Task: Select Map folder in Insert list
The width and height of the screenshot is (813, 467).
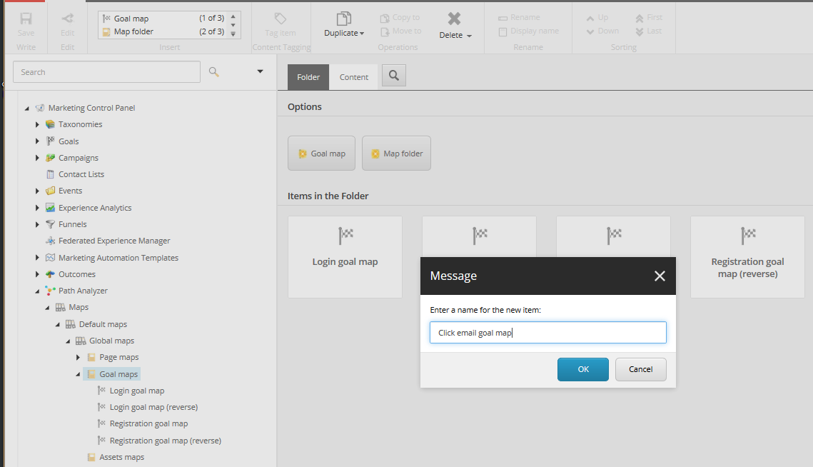Action: pos(164,31)
